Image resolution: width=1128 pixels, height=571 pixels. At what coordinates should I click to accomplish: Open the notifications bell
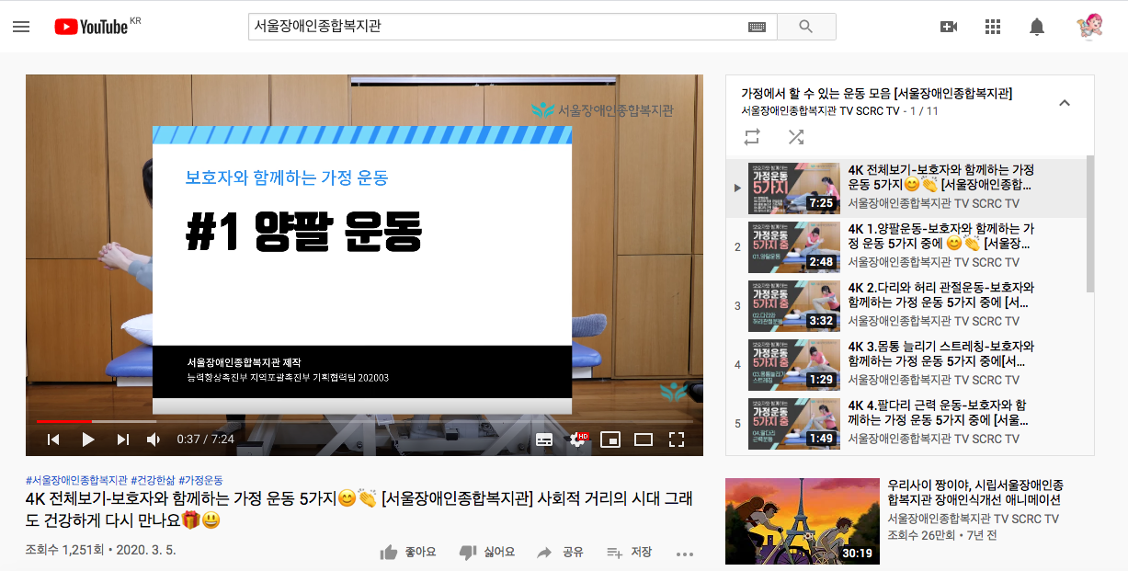1036,27
